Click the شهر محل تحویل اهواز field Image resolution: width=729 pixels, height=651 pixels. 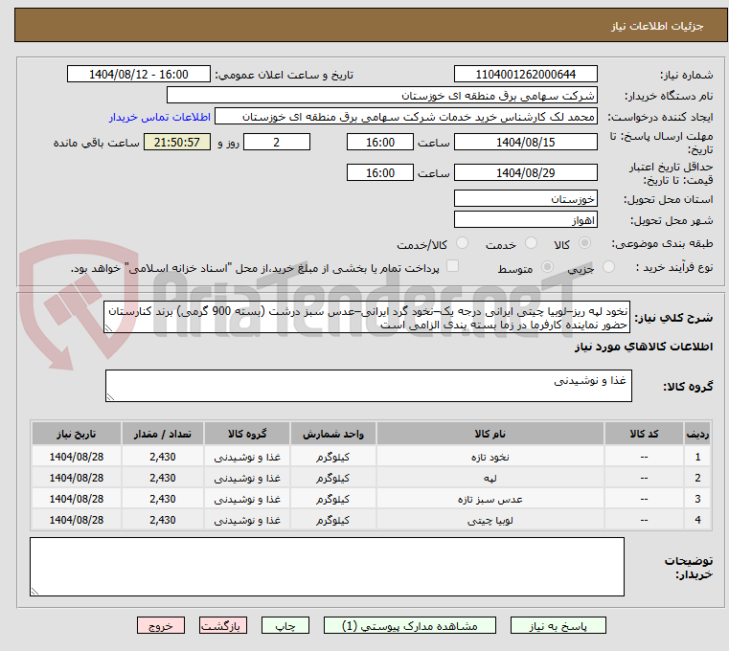tap(525, 220)
